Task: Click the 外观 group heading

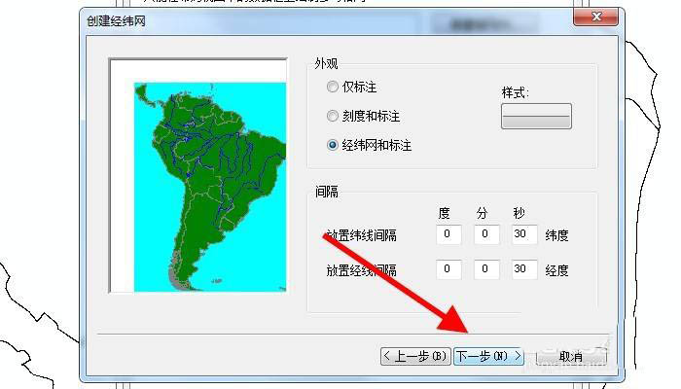Action: [x=326, y=64]
